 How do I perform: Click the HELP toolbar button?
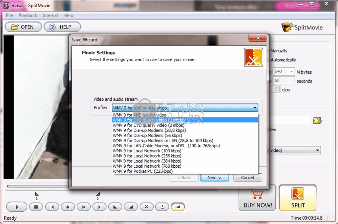tap(62, 27)
